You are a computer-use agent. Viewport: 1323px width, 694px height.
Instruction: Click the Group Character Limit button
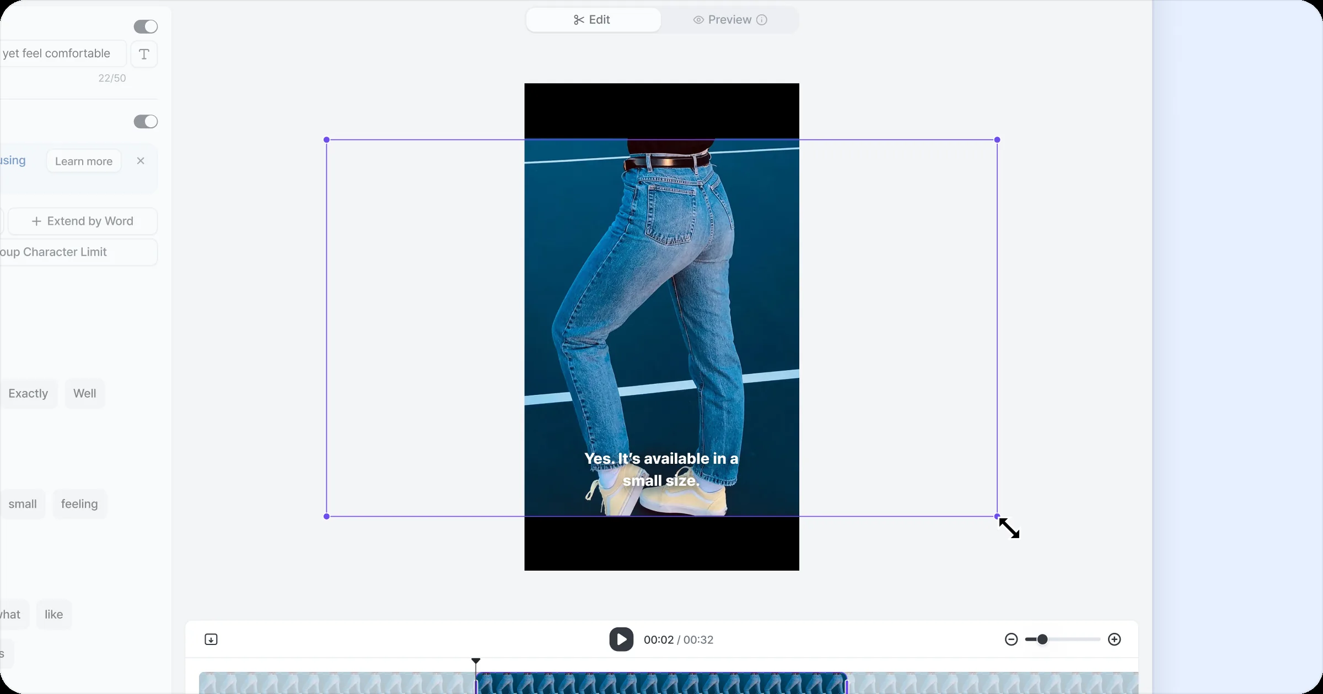click(78, 252)
